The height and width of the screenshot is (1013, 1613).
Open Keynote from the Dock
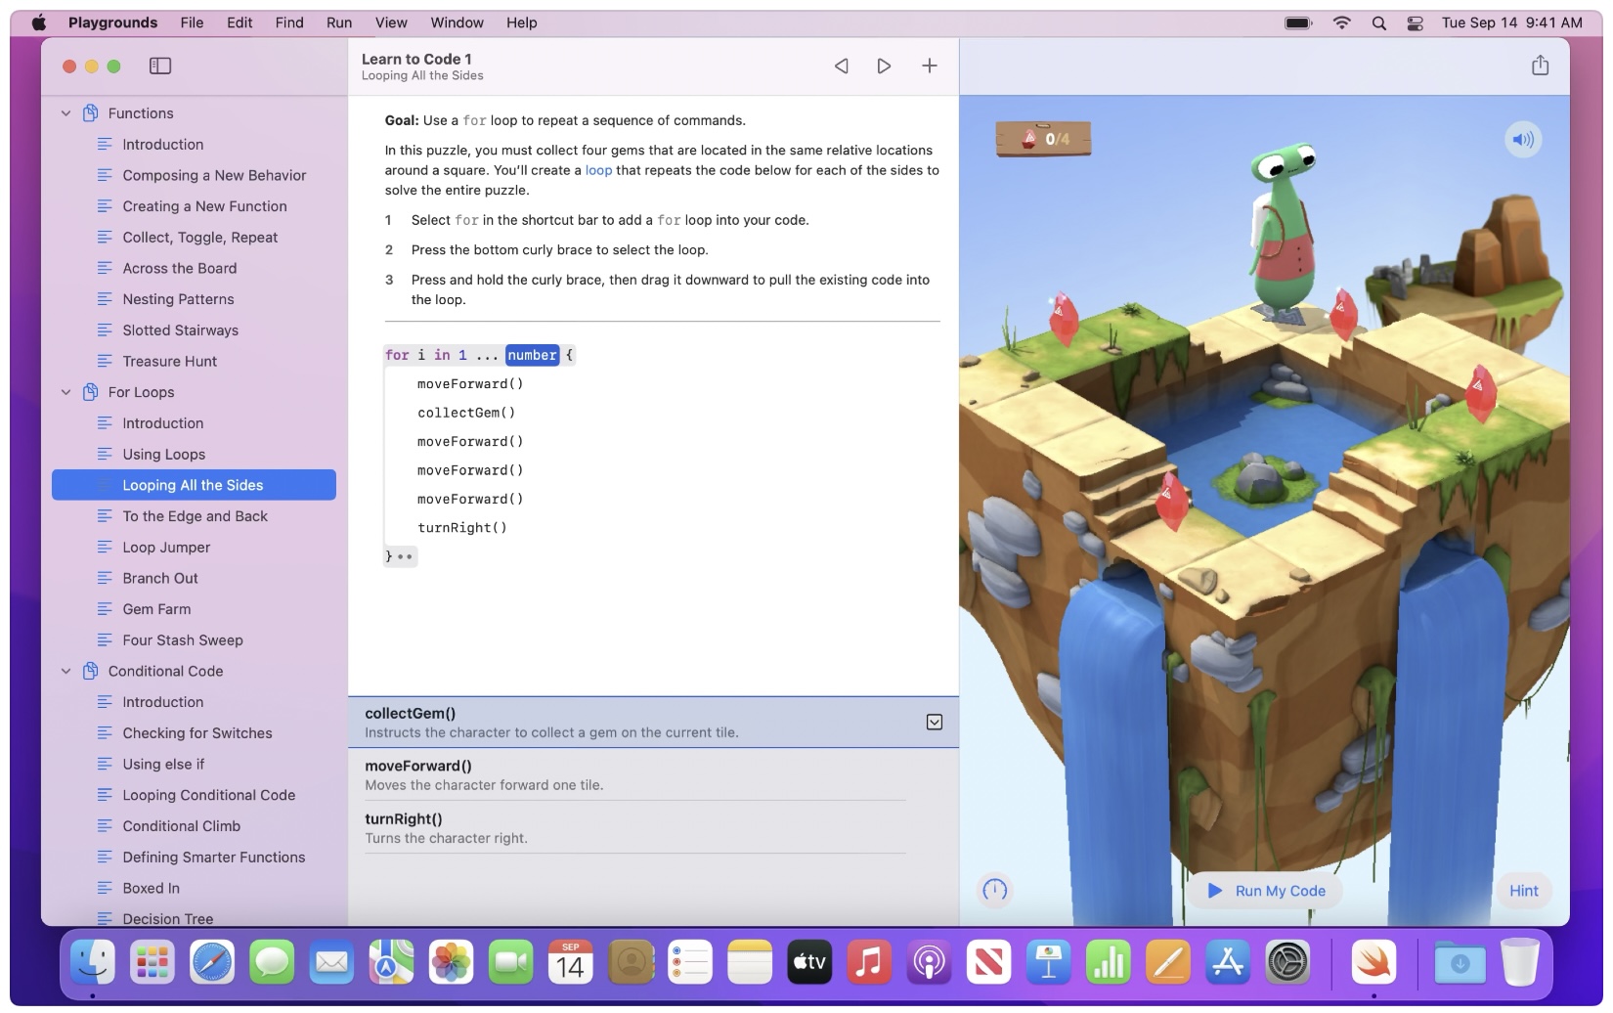(x=1048, y=963)
